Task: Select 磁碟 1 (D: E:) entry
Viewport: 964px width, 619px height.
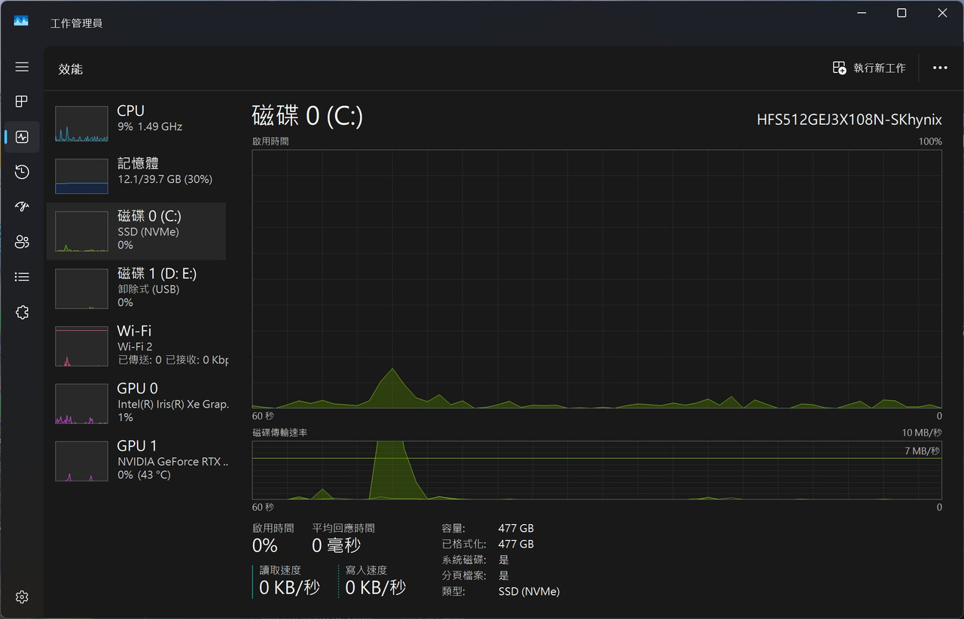Action: click(x=136, y=287)
